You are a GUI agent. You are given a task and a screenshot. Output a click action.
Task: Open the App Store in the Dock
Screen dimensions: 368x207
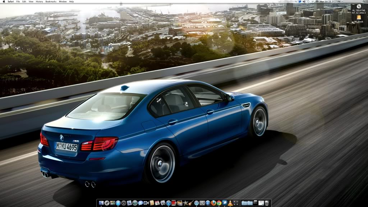coord(118,203)
